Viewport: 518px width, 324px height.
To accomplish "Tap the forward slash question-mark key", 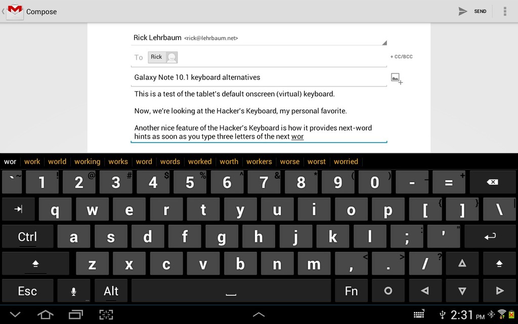I will pyautogui.click(x=425, y=263).
